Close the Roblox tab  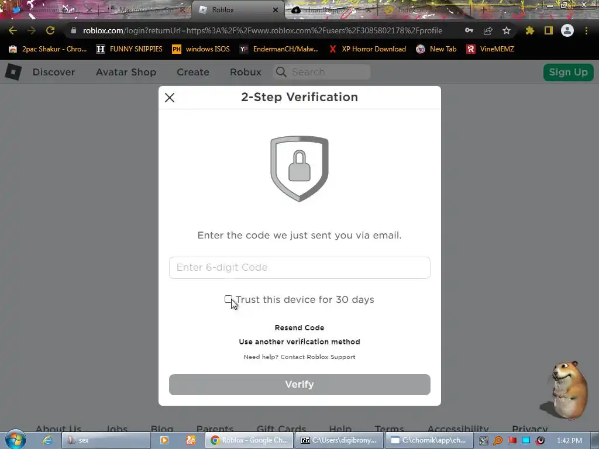276,10
